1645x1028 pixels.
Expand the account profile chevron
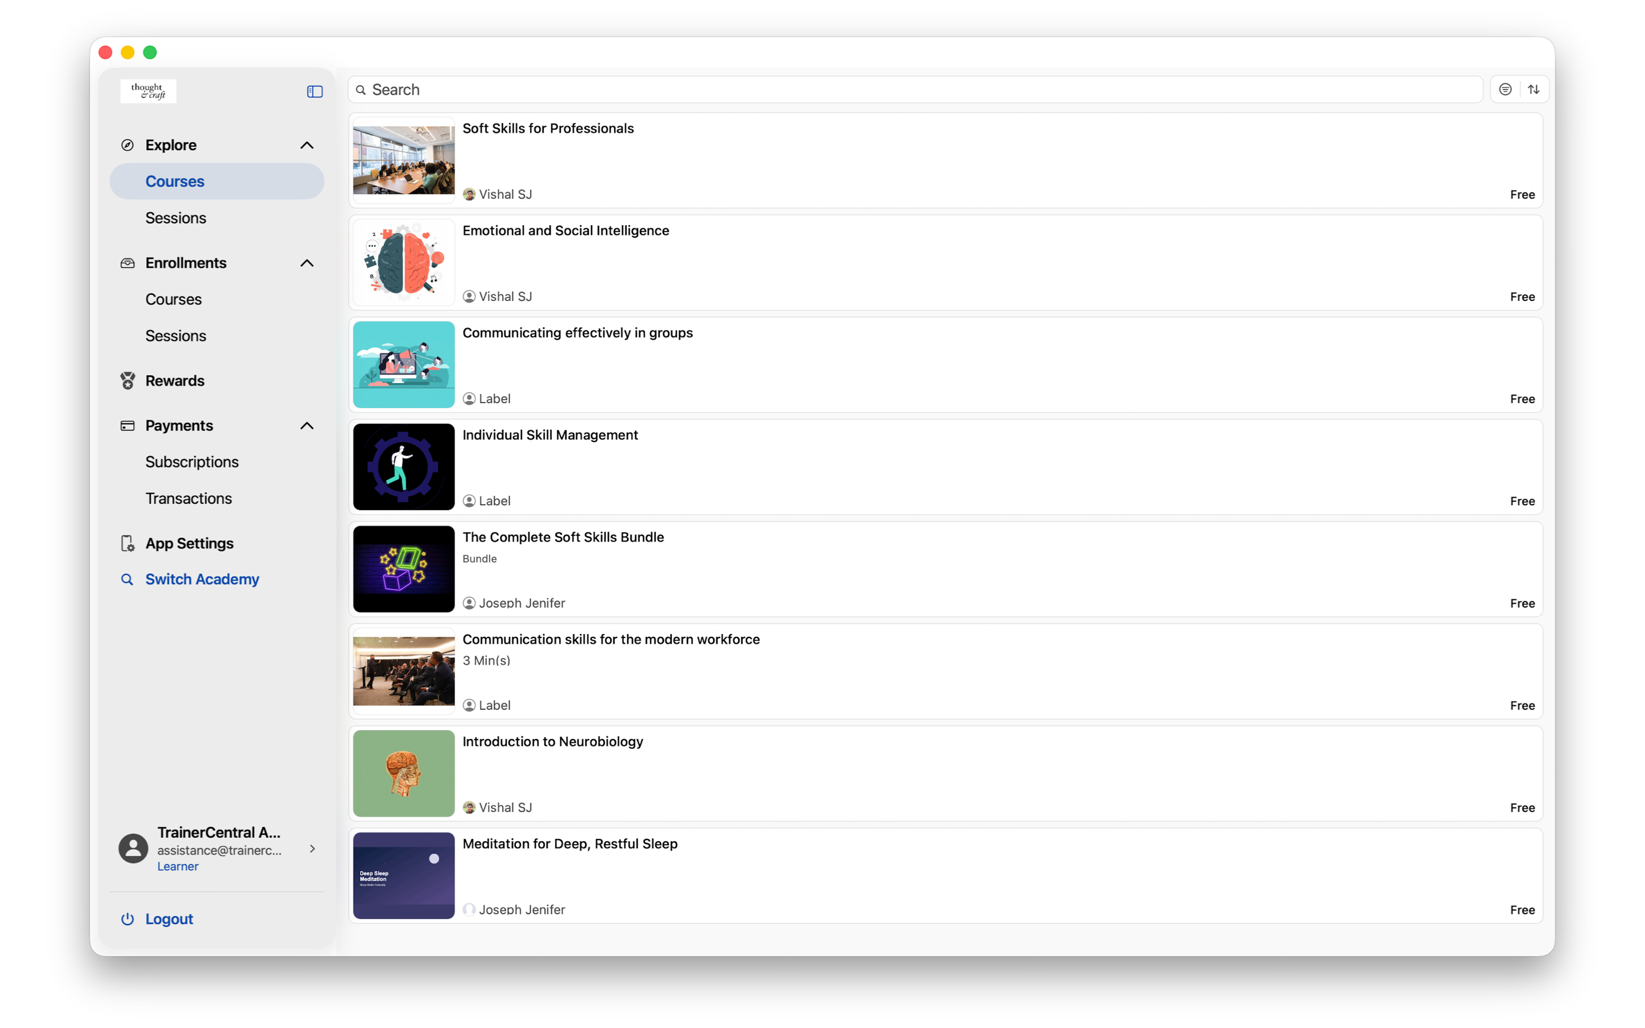point(312,849)
